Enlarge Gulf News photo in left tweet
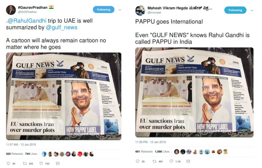The height and width of the screenshot is (168, 262). 64,96
